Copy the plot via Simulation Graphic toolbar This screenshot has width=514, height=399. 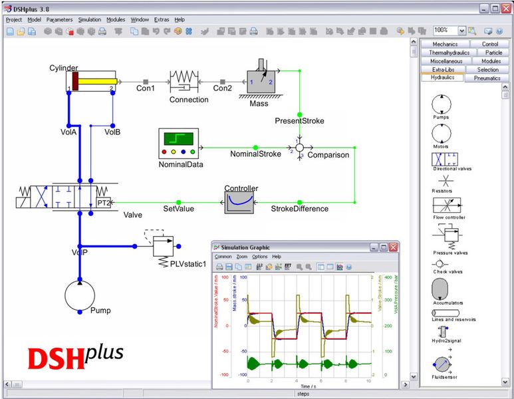point(238,267)
